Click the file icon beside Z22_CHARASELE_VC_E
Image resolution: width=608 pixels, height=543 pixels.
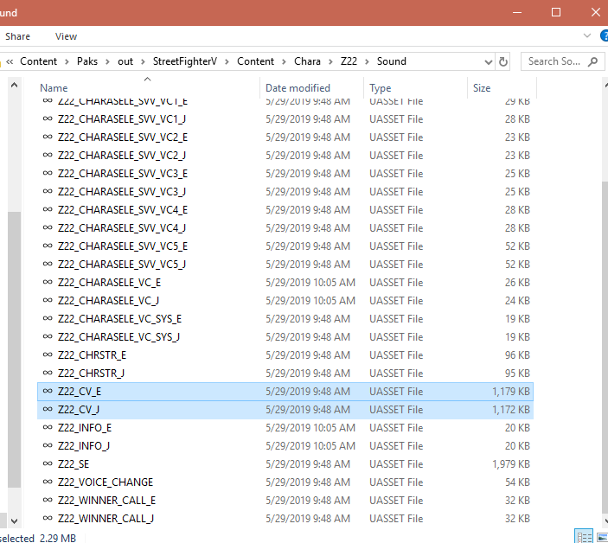point(48,282)
